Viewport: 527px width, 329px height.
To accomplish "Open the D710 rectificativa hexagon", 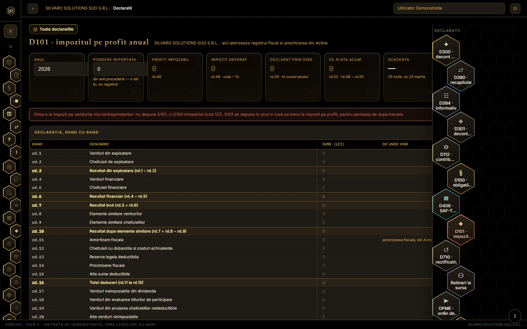I will click(446, 256).
